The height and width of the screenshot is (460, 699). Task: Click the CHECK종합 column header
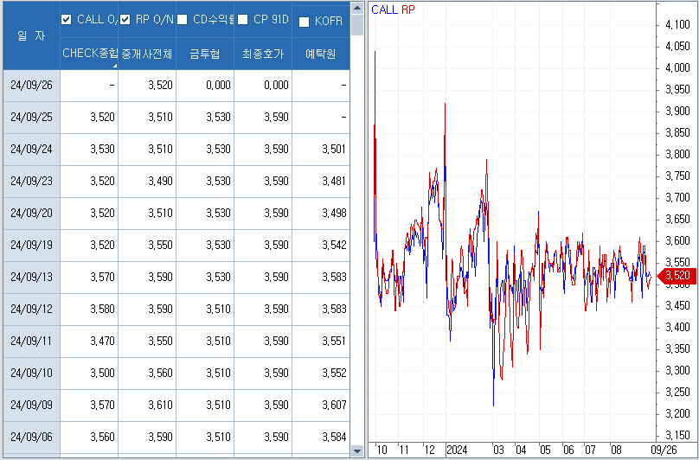[x=89, y=54]
